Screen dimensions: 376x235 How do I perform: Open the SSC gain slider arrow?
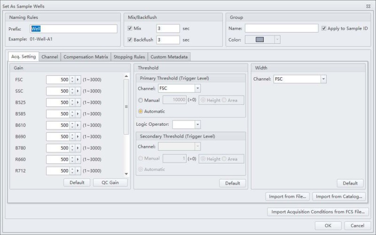[78, 91]
